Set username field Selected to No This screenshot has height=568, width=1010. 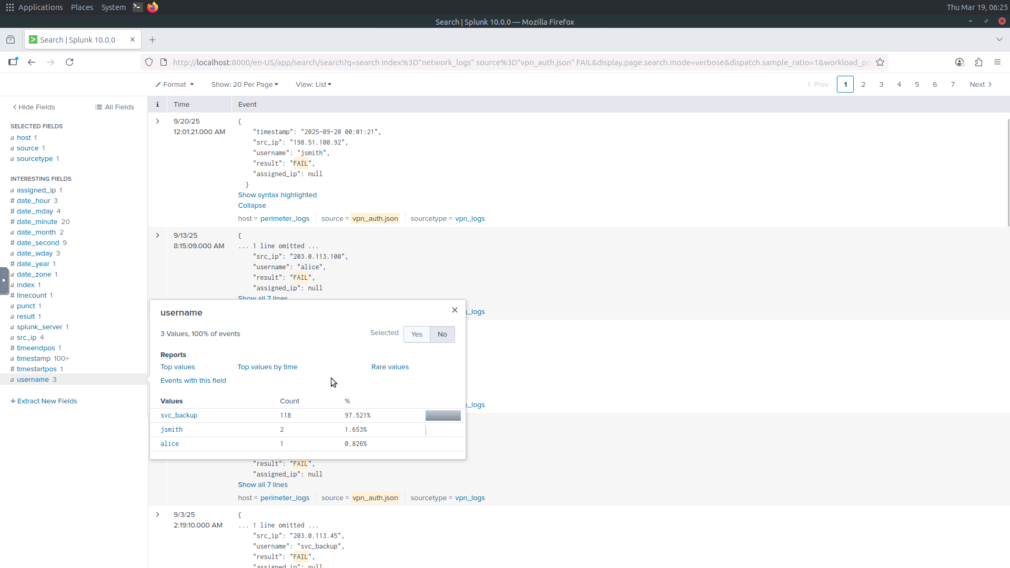[x=442, y=334]
